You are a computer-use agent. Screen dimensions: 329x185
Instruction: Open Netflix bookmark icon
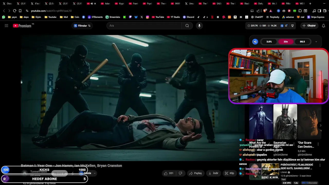(212, 17)
